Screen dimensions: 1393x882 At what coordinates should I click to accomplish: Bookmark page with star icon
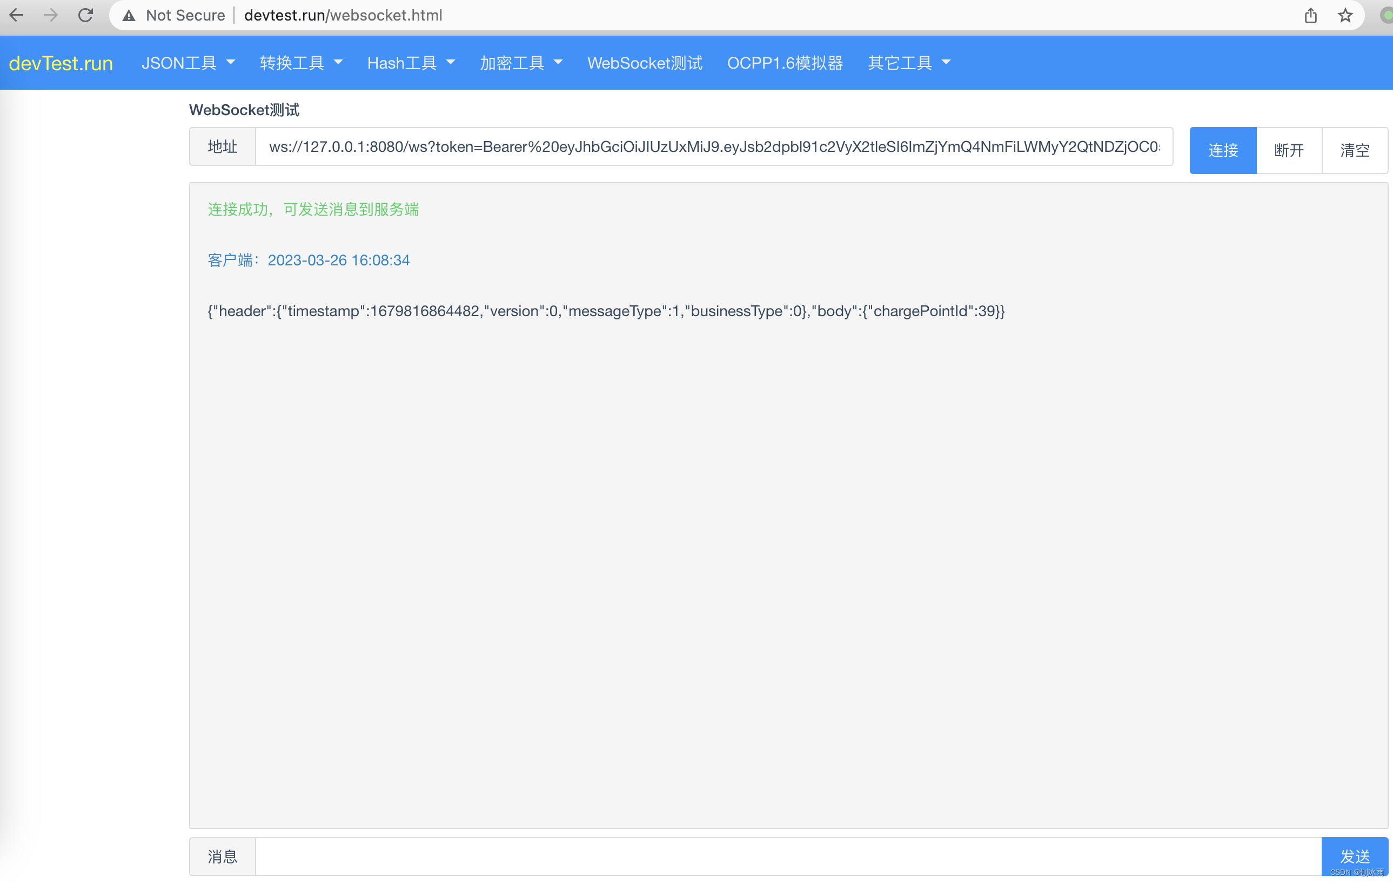coord(1345,16)
